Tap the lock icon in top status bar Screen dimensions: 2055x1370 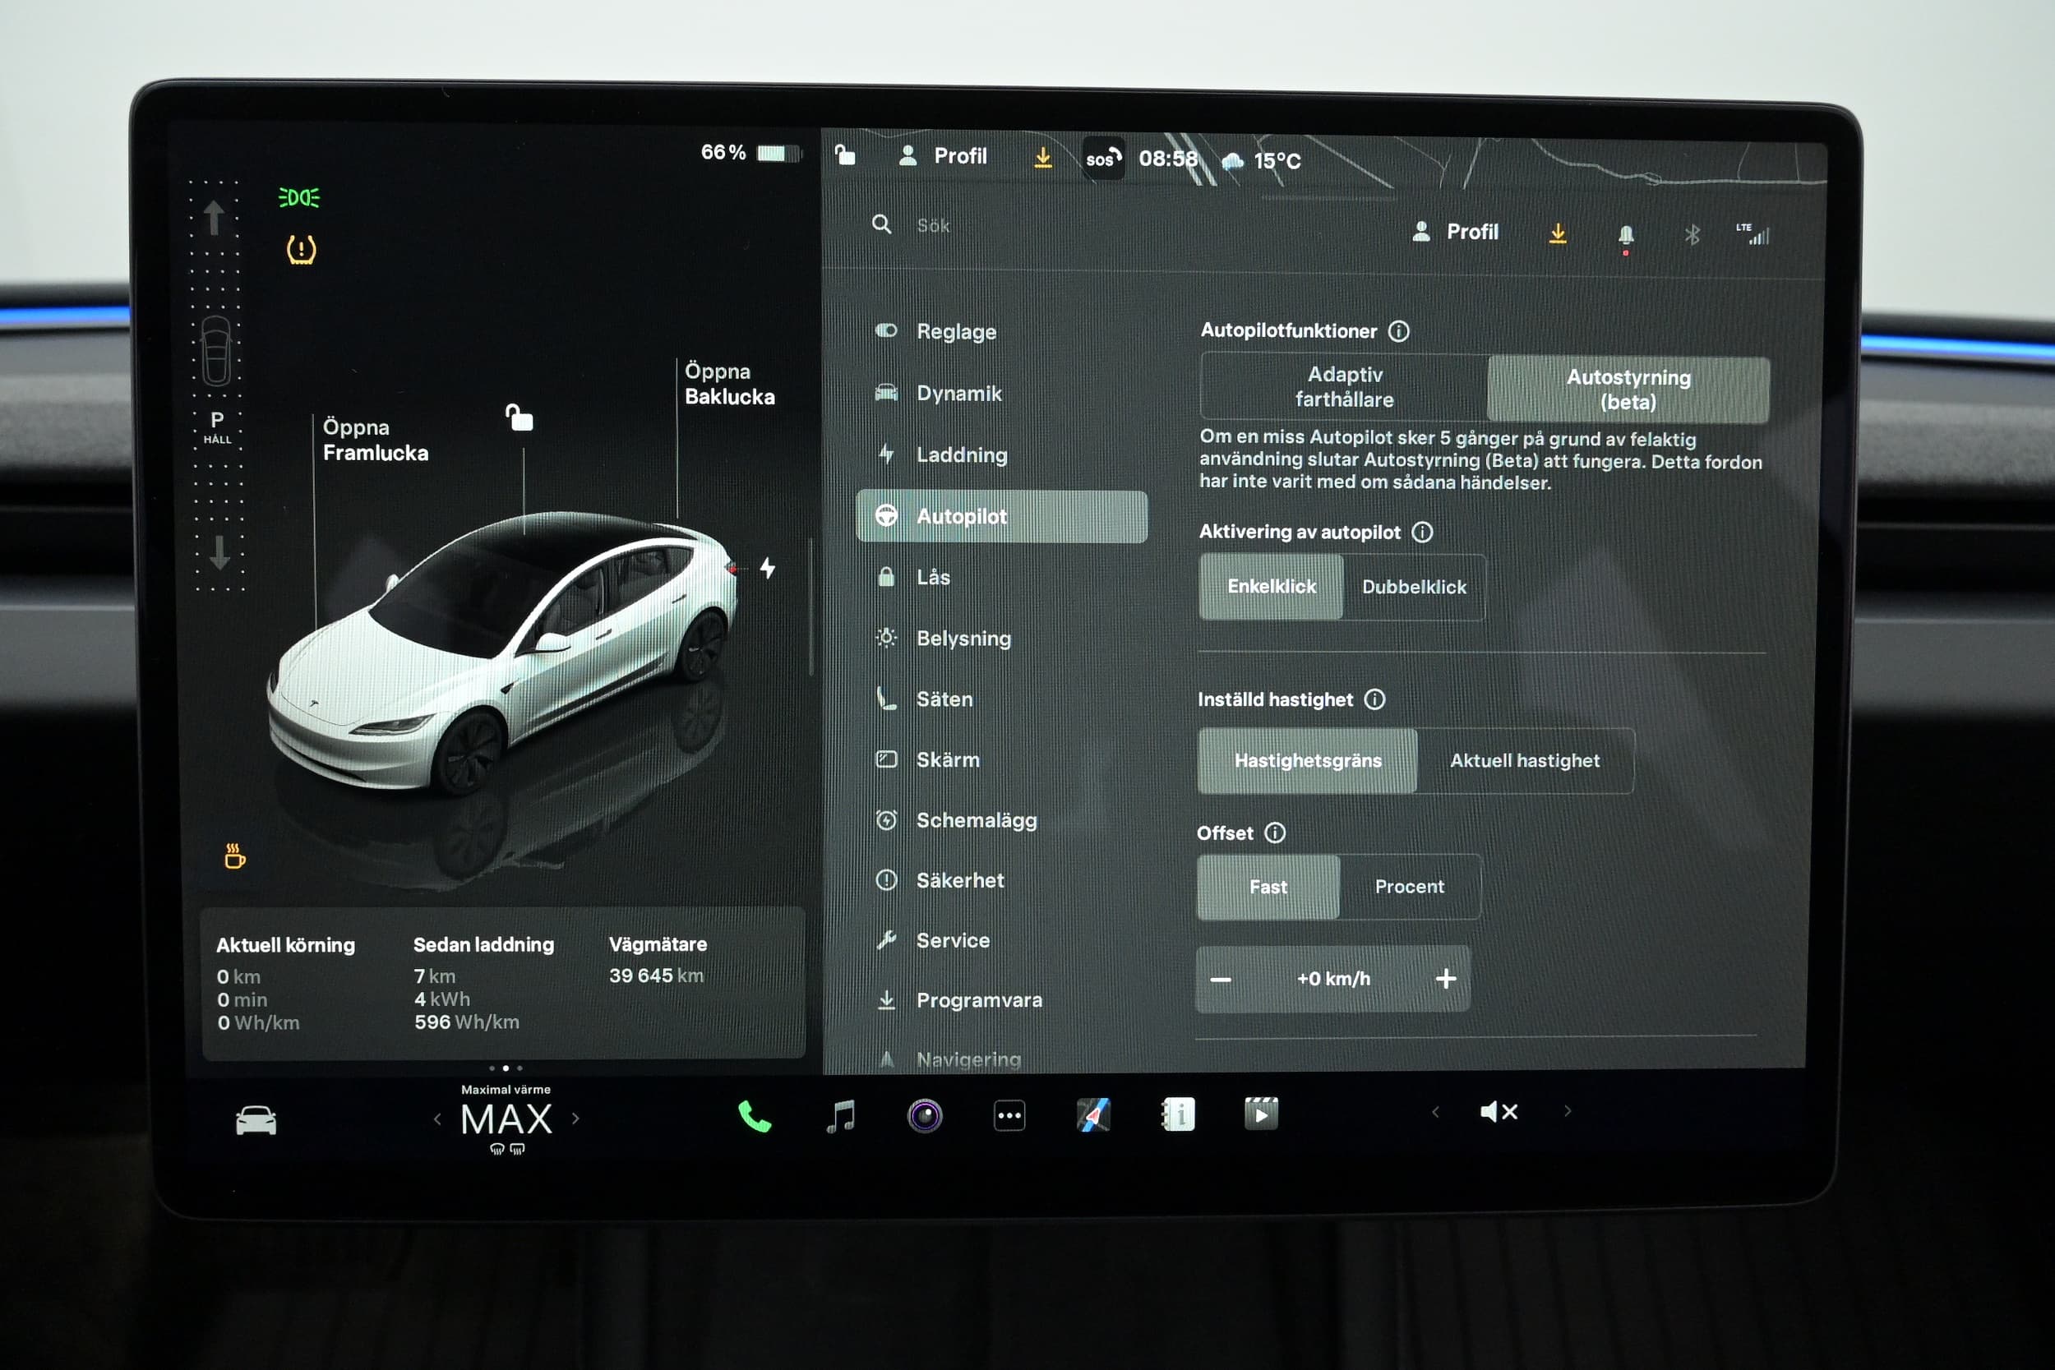844,155
